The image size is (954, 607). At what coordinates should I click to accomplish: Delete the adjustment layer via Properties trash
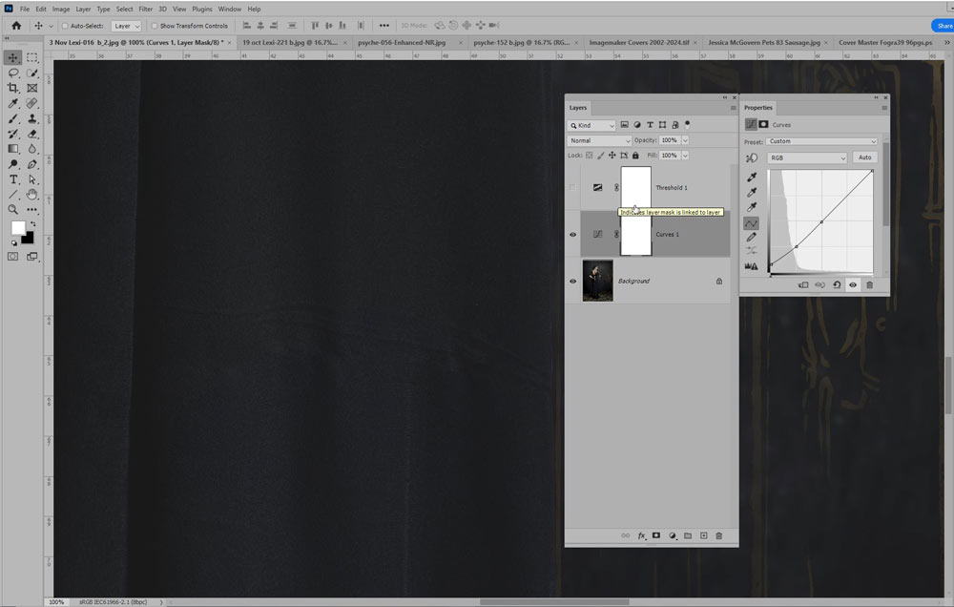pyautogui.click(x=869, y=285)
